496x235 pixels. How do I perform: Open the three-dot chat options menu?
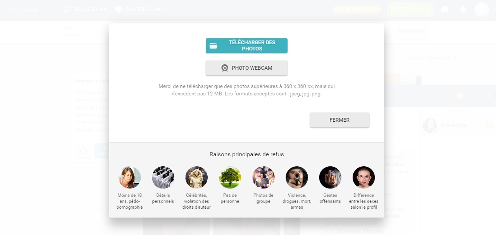point(474,96)
